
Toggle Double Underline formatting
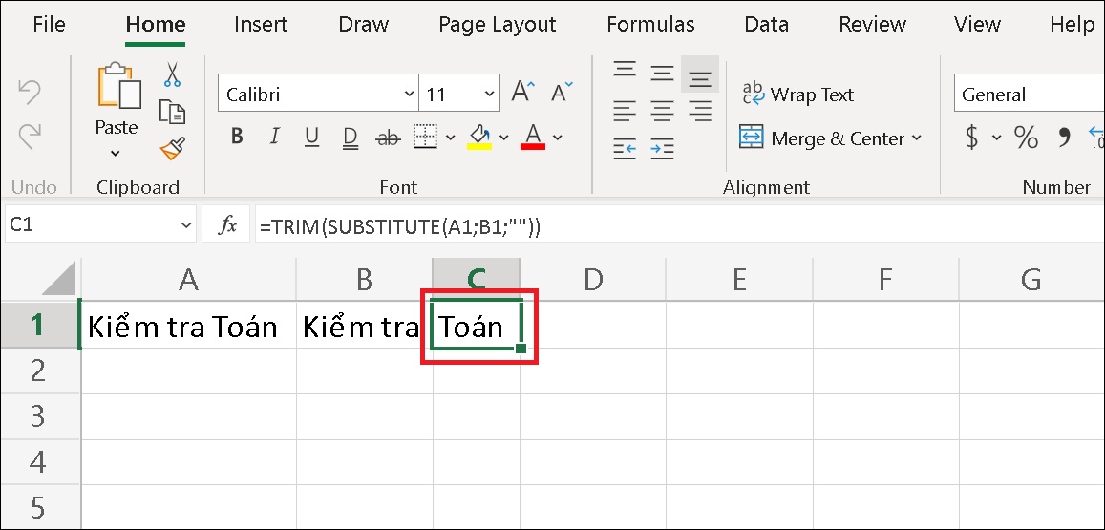point(350,137)
